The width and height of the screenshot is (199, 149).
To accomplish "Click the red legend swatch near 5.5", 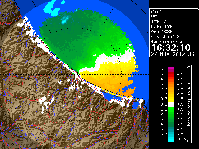I will pos(171,75).
